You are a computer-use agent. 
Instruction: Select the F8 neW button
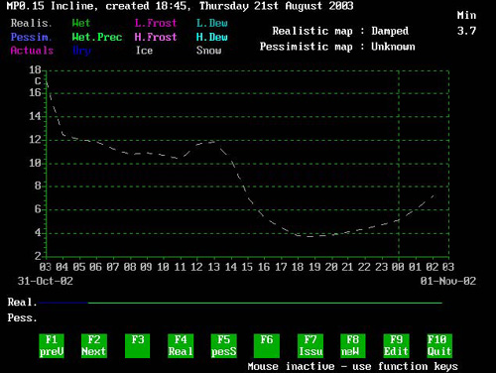coord(353,345)
